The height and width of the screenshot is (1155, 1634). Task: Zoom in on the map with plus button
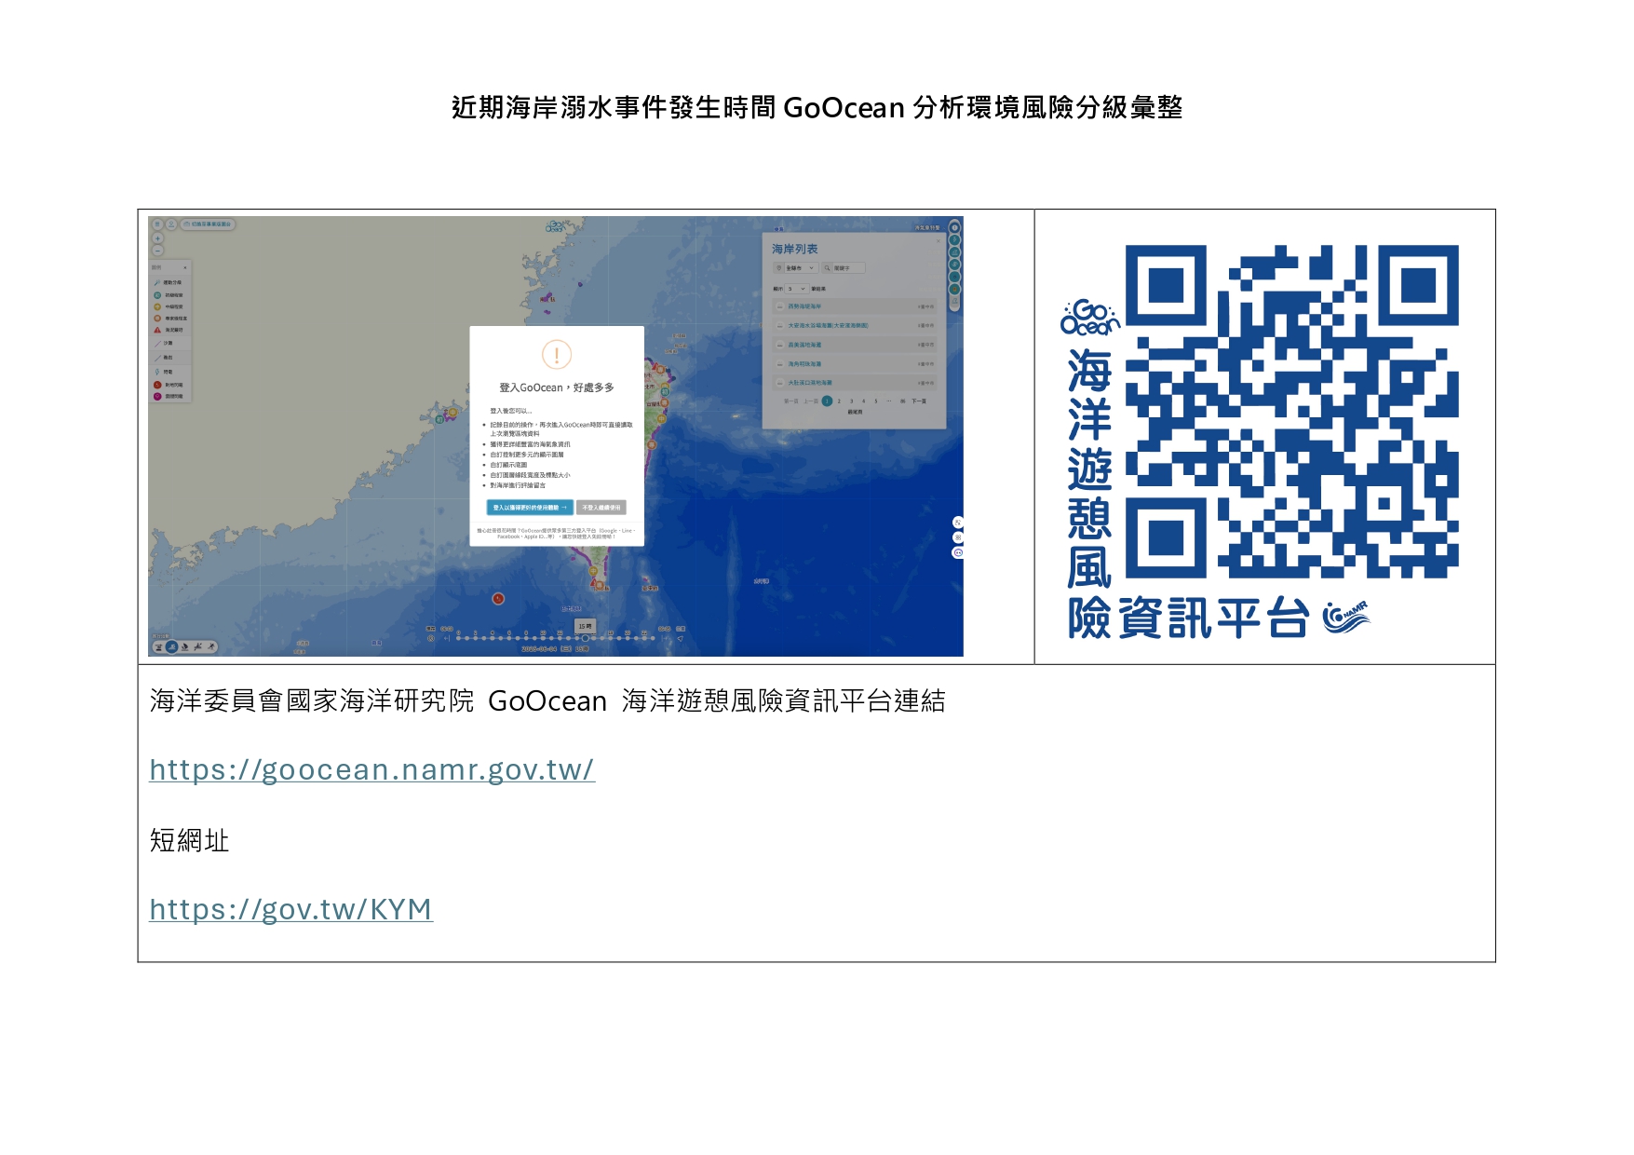click(157, 238)
